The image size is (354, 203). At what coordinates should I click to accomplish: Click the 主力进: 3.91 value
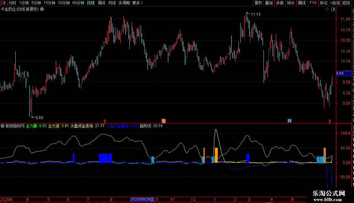pos(58,126)
